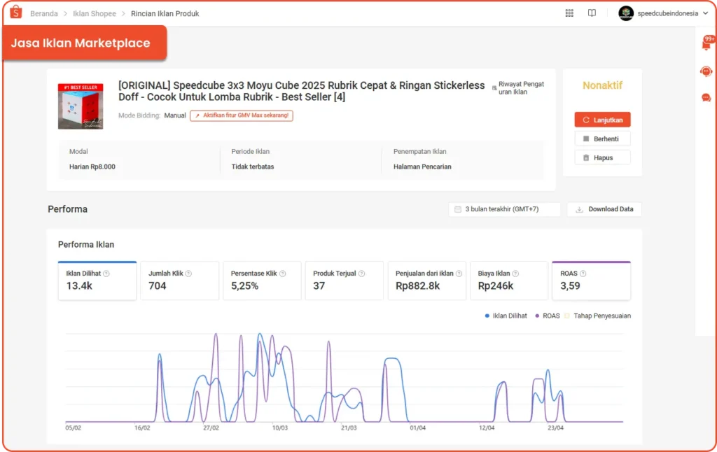The height and width of the screenshot is (452, 717).
Task: Click the Berhenti button
Action: 603,139
